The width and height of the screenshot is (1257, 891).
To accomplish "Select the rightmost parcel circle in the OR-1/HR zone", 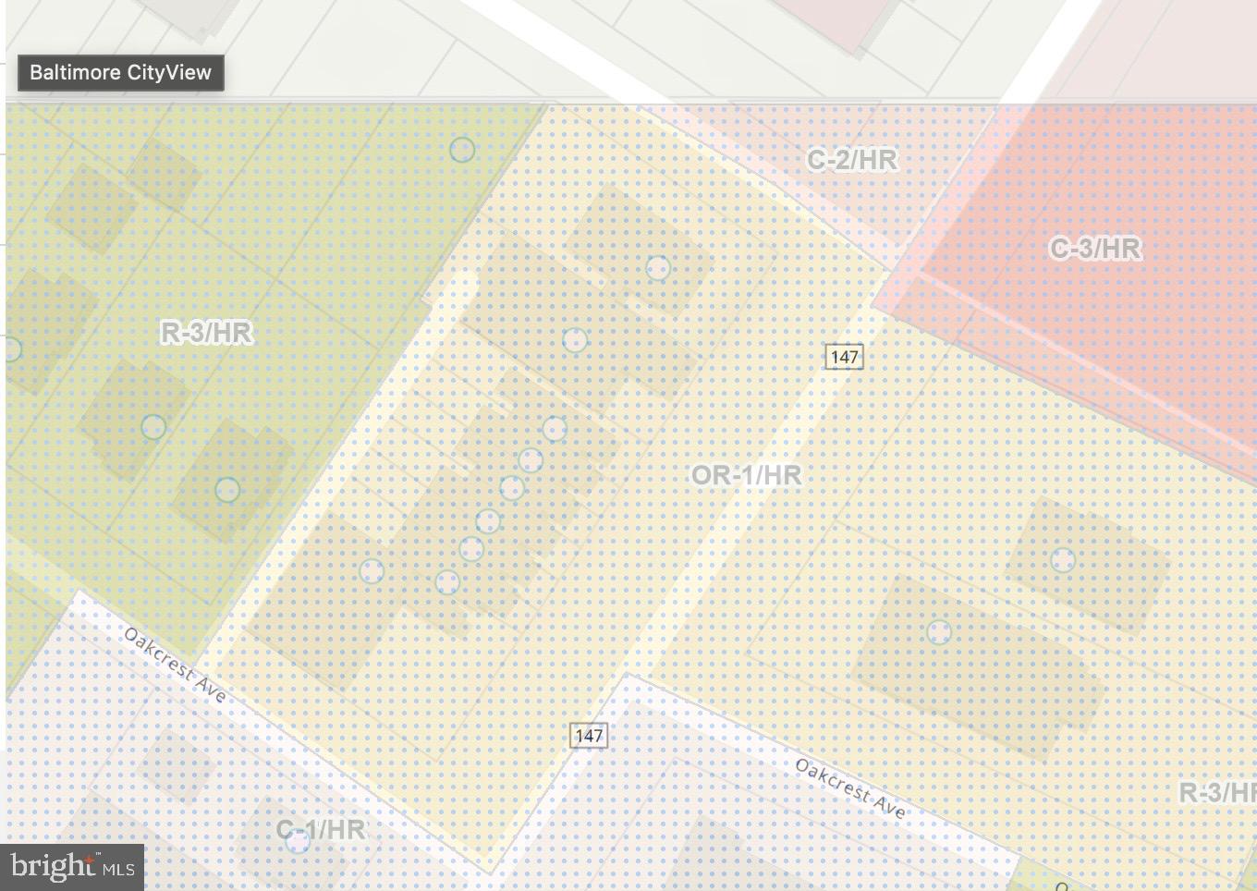I will [1063, 560].
